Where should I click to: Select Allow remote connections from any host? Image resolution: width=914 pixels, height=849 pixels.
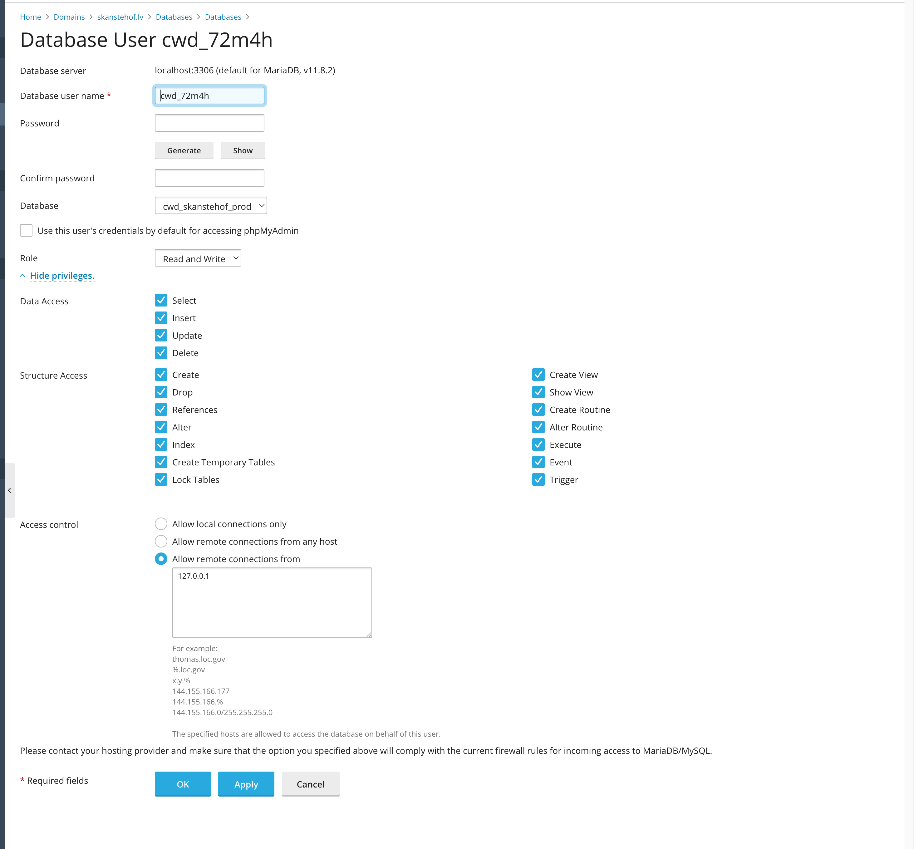(161, 542)
